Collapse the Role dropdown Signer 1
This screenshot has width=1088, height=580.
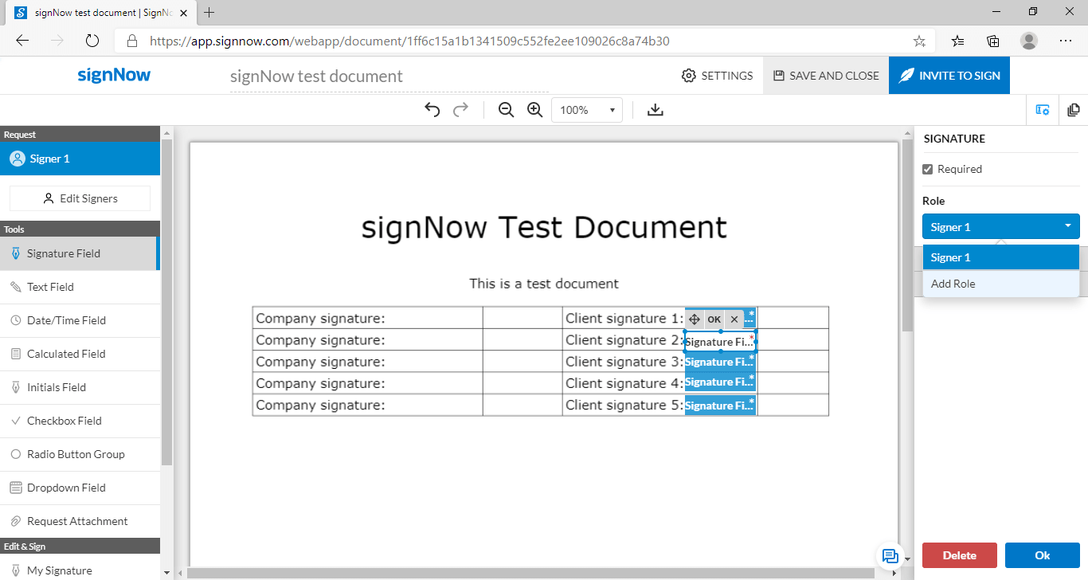pos(1001,227)
